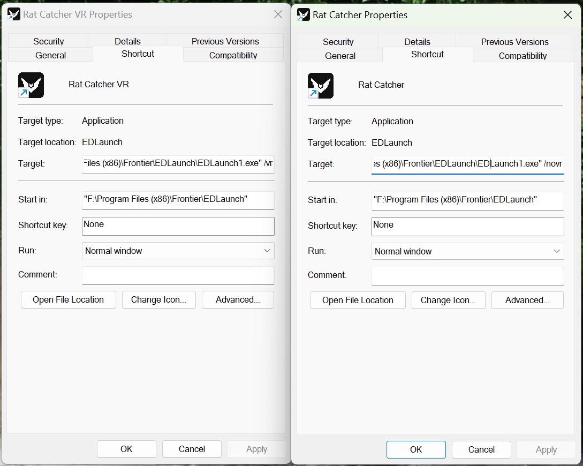Viewport: 583px width, 466px height.
Task: Click Advanced in Rat Catcher Properties
Action: pyautogui.click(x=527, y=300)
